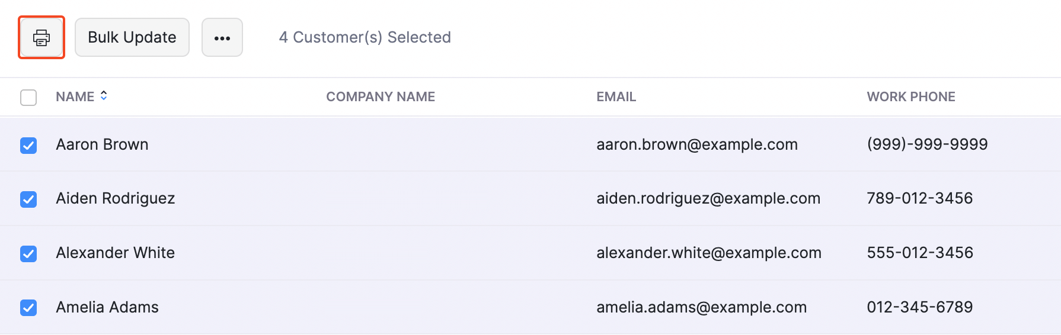This screenshot has height=335, width=1061.
Task: Click the sort arrows beside NAME
Action: pos(104,96)
